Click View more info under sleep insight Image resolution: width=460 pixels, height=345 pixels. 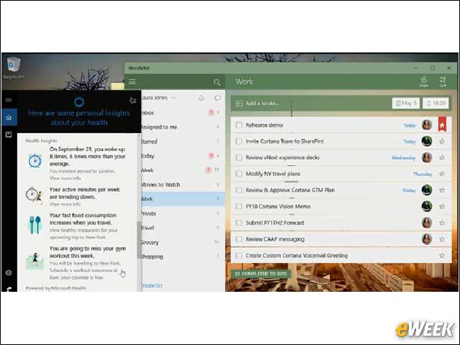pos(65,178)
